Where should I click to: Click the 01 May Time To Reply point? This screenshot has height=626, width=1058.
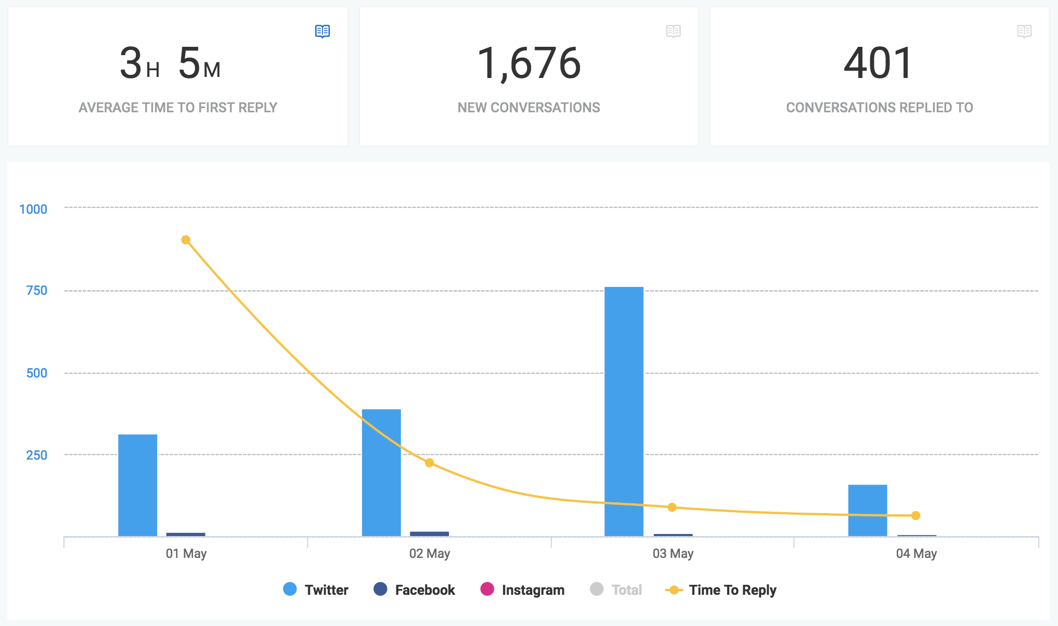tap(186, 240)
